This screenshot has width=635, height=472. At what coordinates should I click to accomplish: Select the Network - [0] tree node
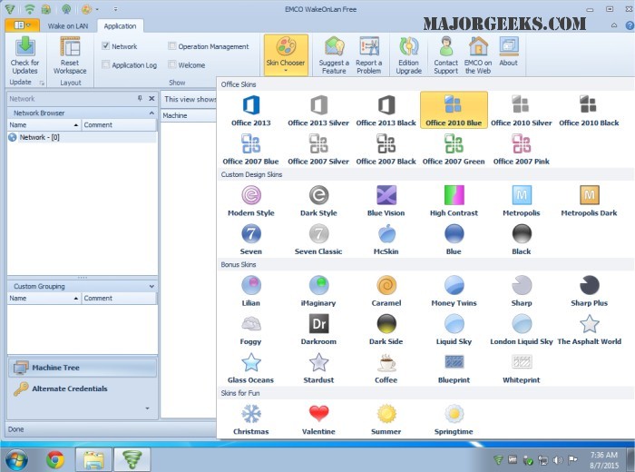pos(39,137)
